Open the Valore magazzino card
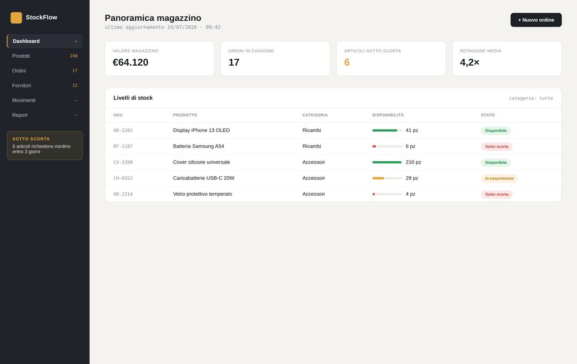Screen dimensions: 577x364 click(159, 58)
